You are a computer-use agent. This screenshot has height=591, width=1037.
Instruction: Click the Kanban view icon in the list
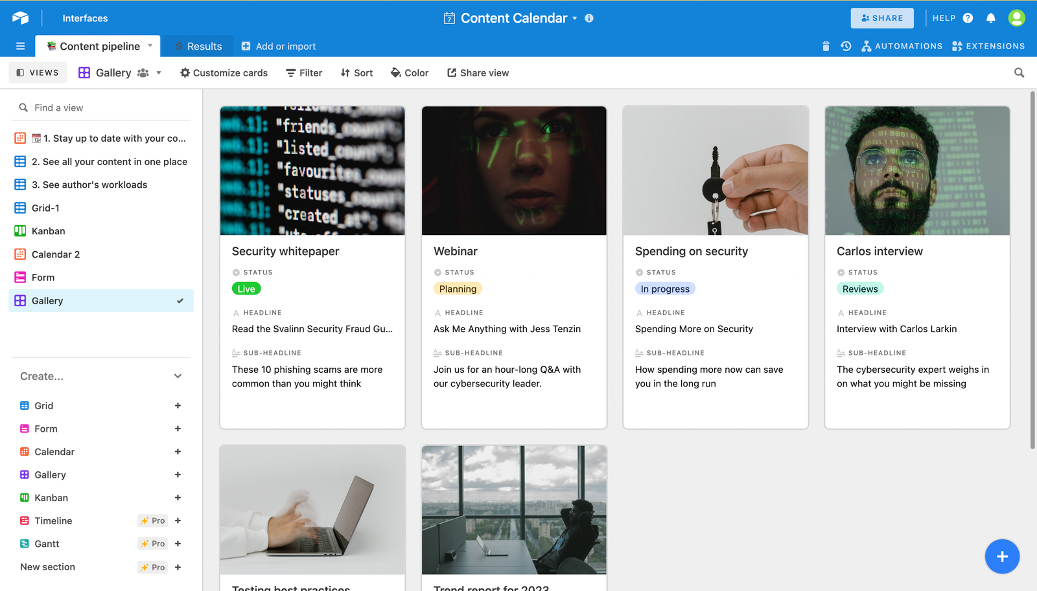[x=20, y=231]
